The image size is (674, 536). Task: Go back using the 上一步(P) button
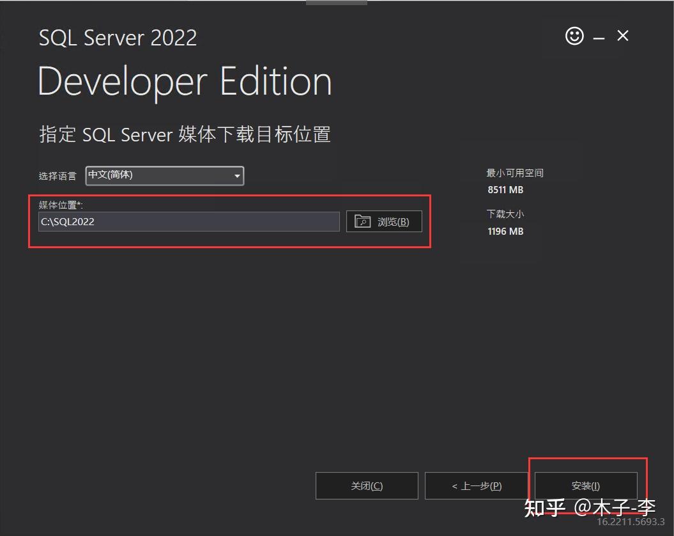tap(477, 485)
